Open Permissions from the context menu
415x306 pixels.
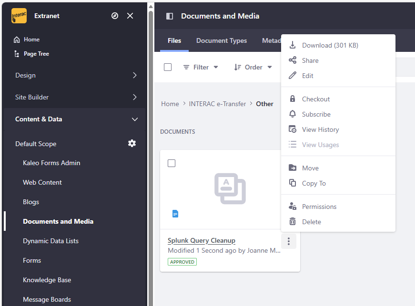coord(338,207)
